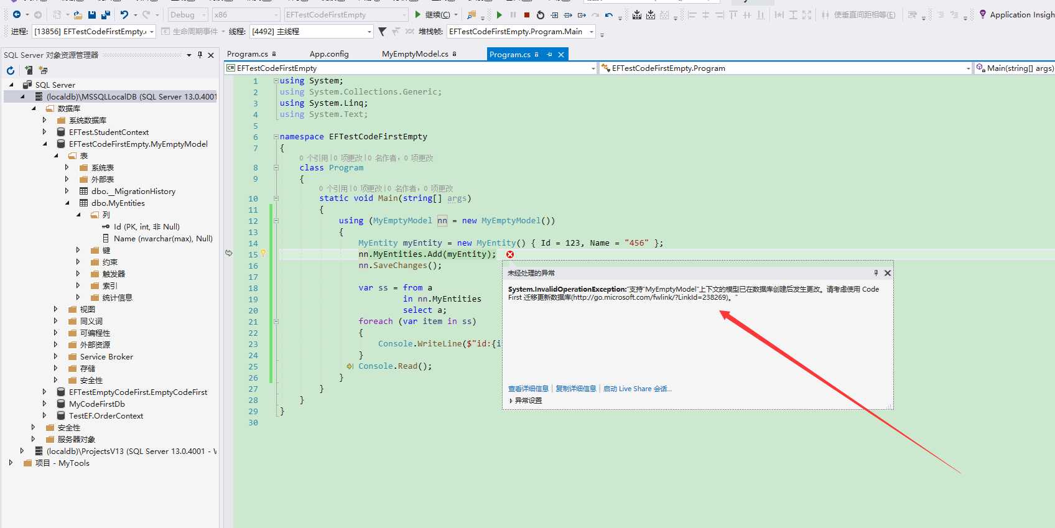1055x528 pixels.
Task: Expand the EFTest.StudentContext database
Action: (x=44, y=132)
